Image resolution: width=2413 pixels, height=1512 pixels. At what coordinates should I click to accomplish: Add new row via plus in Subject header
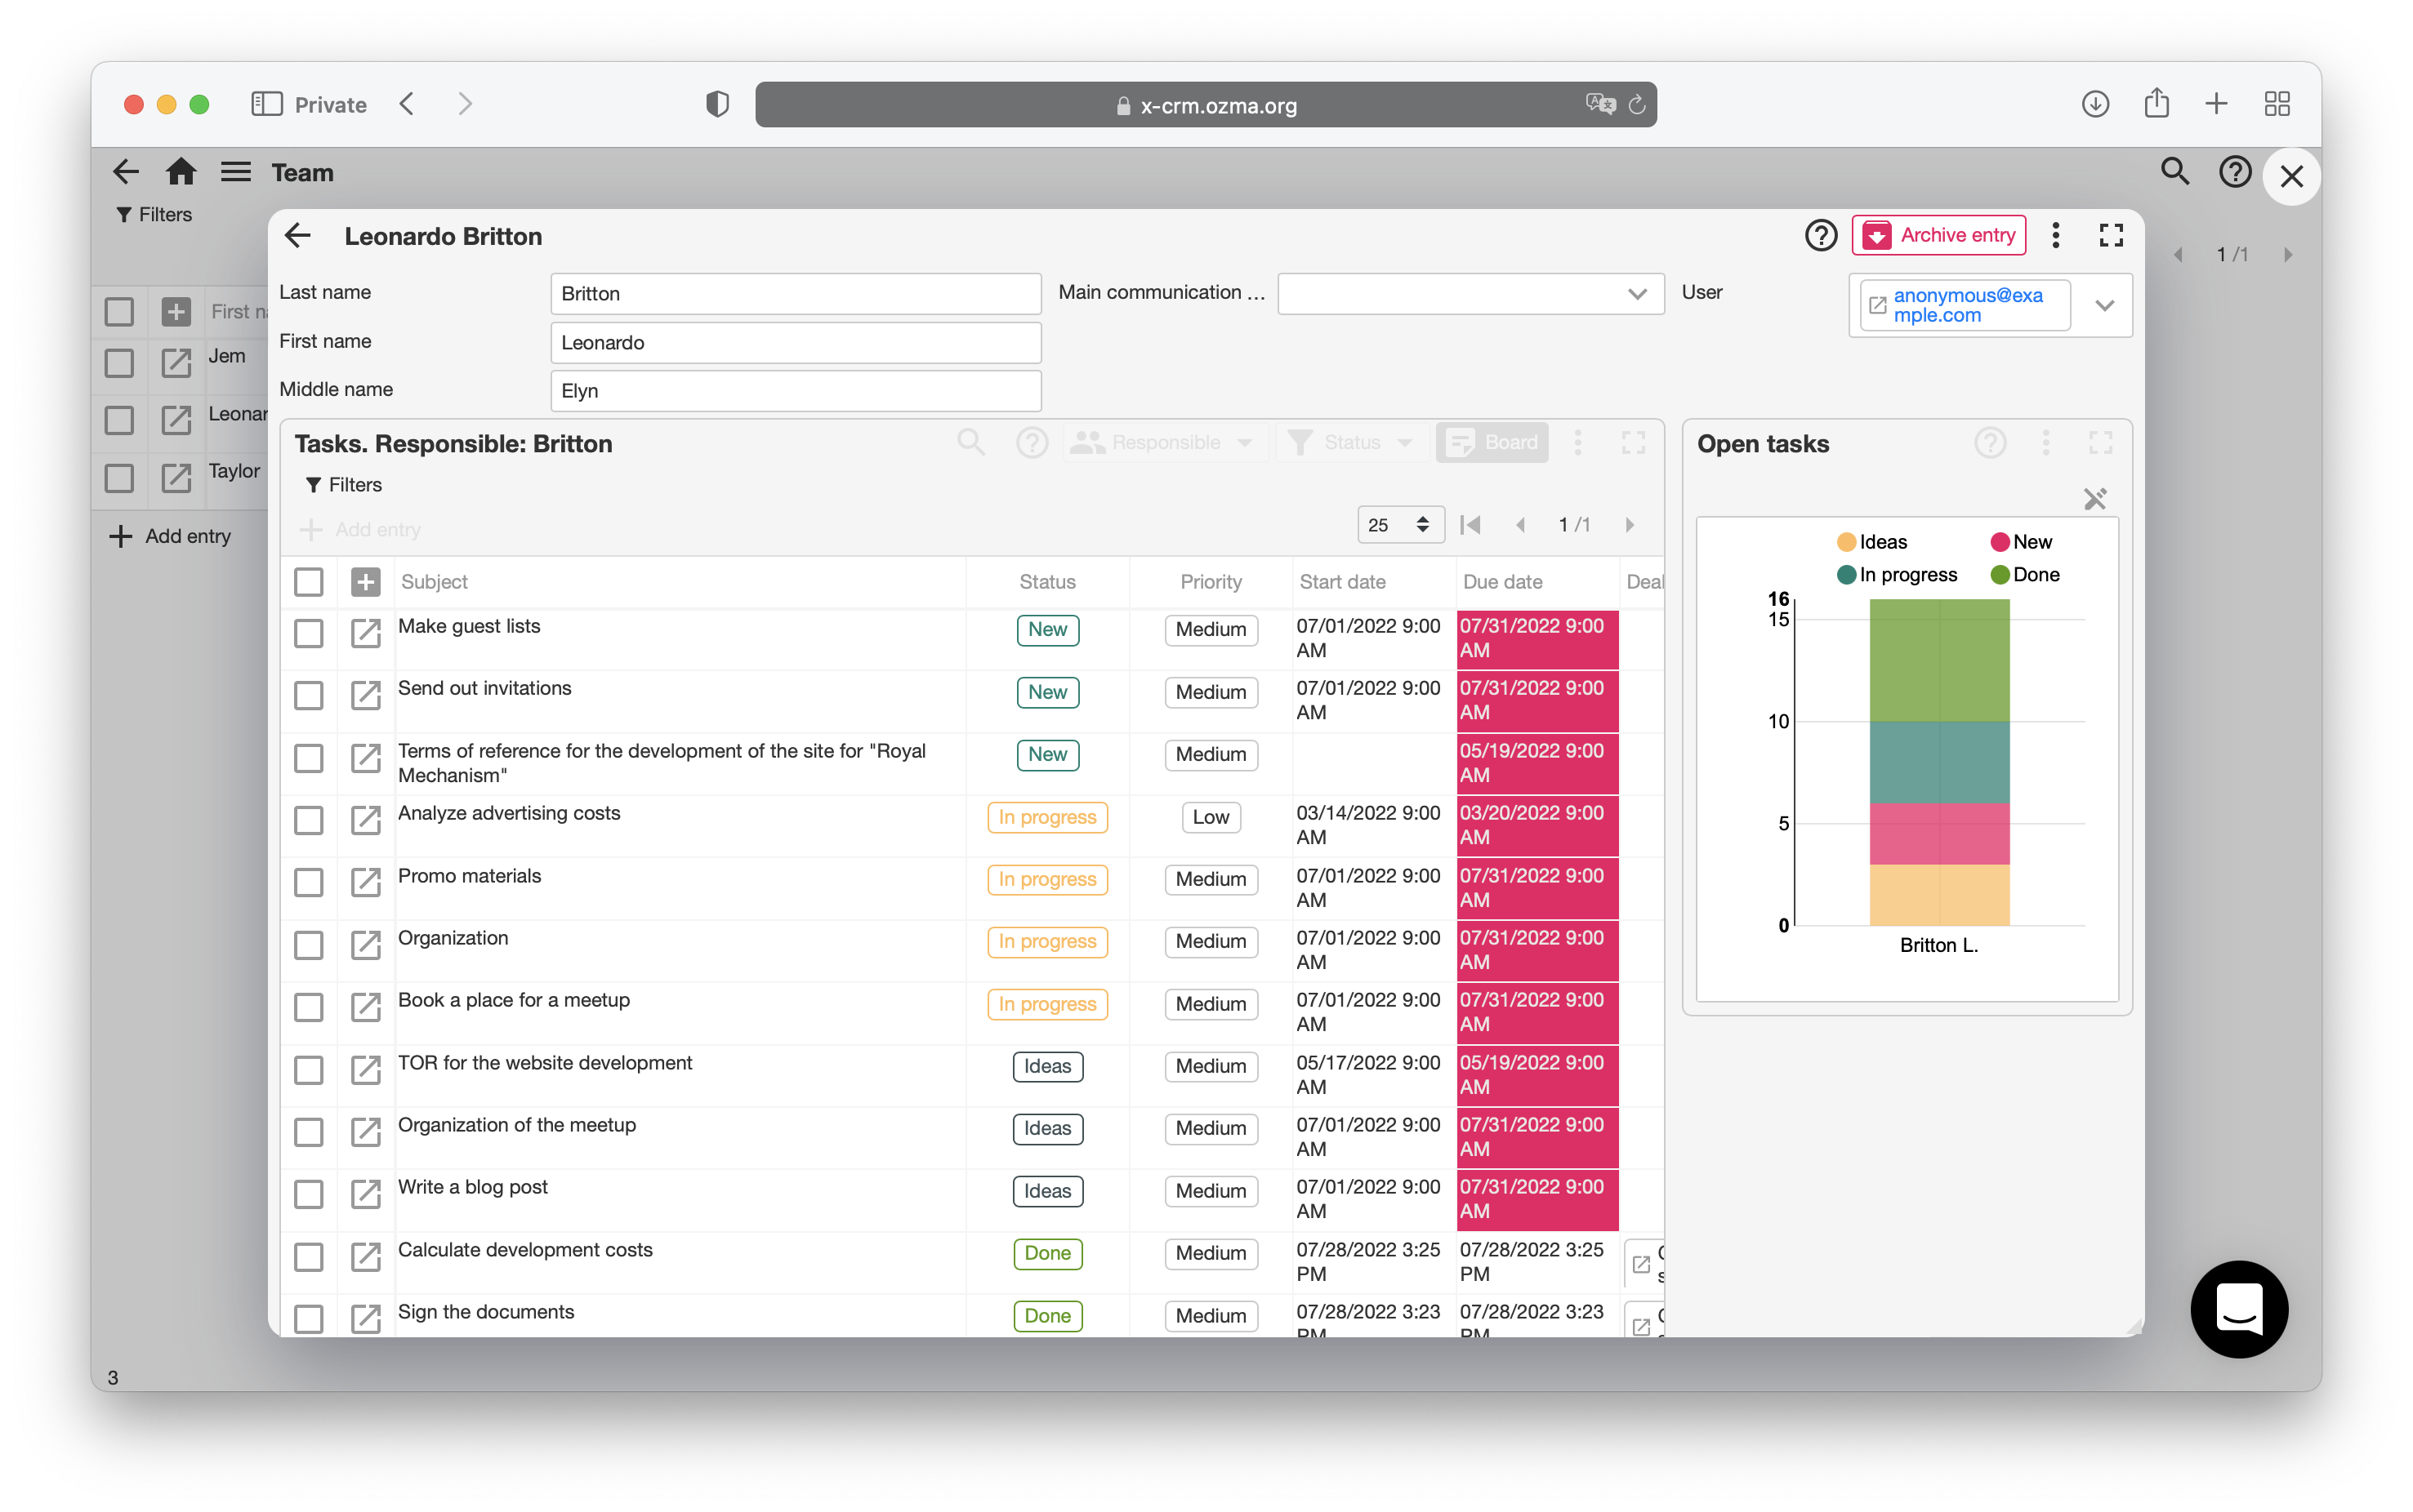(x=366, y=582)
